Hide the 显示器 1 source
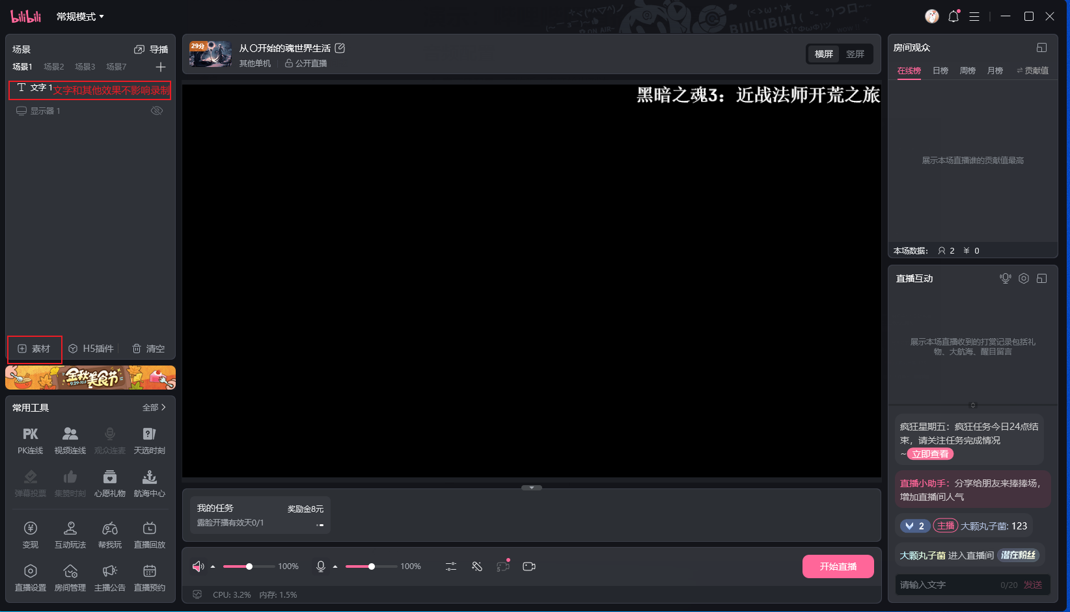The height and width of the screenshot is (612, 1070). [157, 110]
